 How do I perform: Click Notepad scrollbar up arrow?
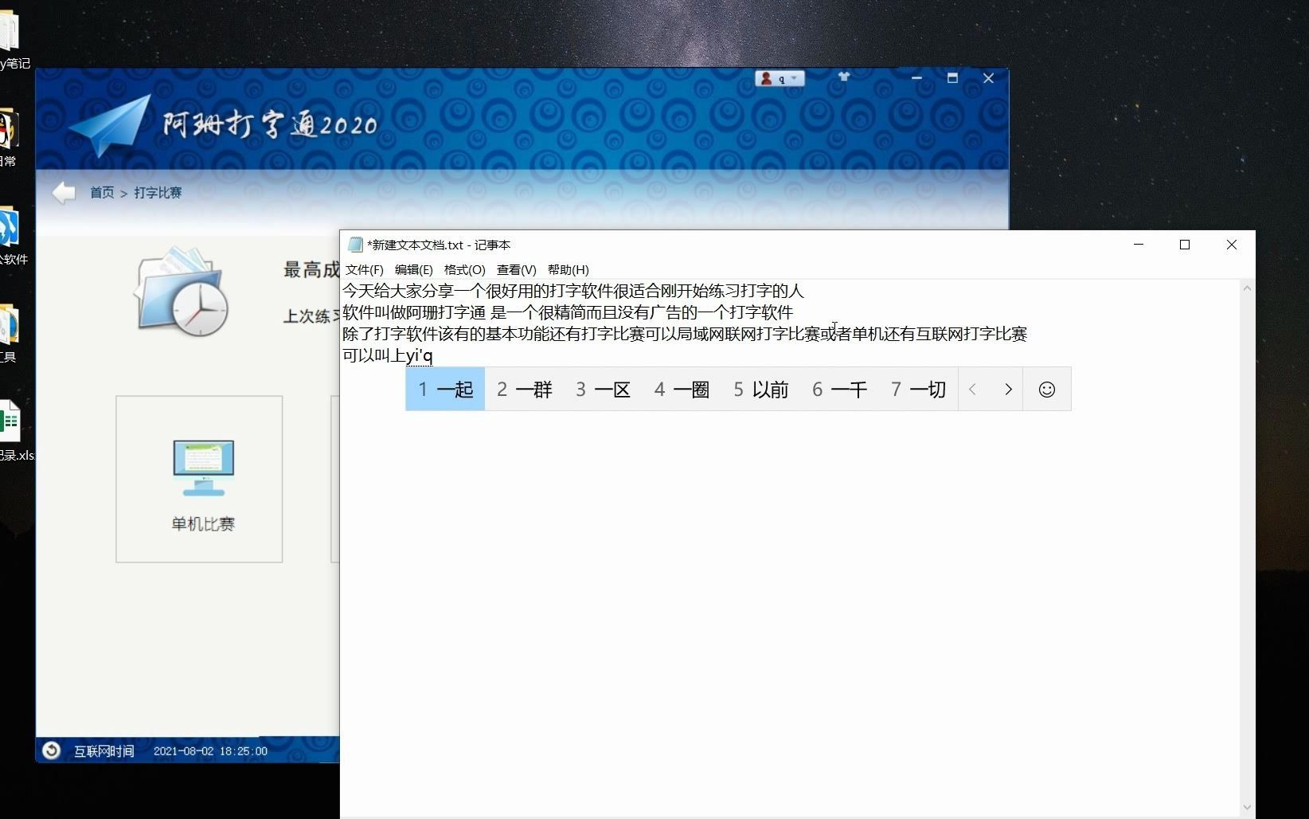(x=1247, y=288)
